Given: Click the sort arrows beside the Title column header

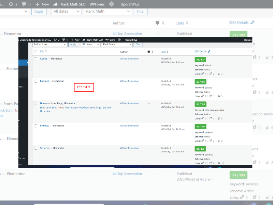Looking at the screenshot, I should coord(46,52).
